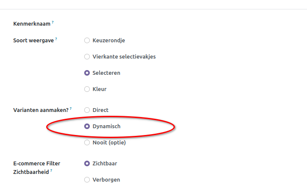Click the Soort weergave help tooltip icon

pyautogui.click(x=56, y=39)
